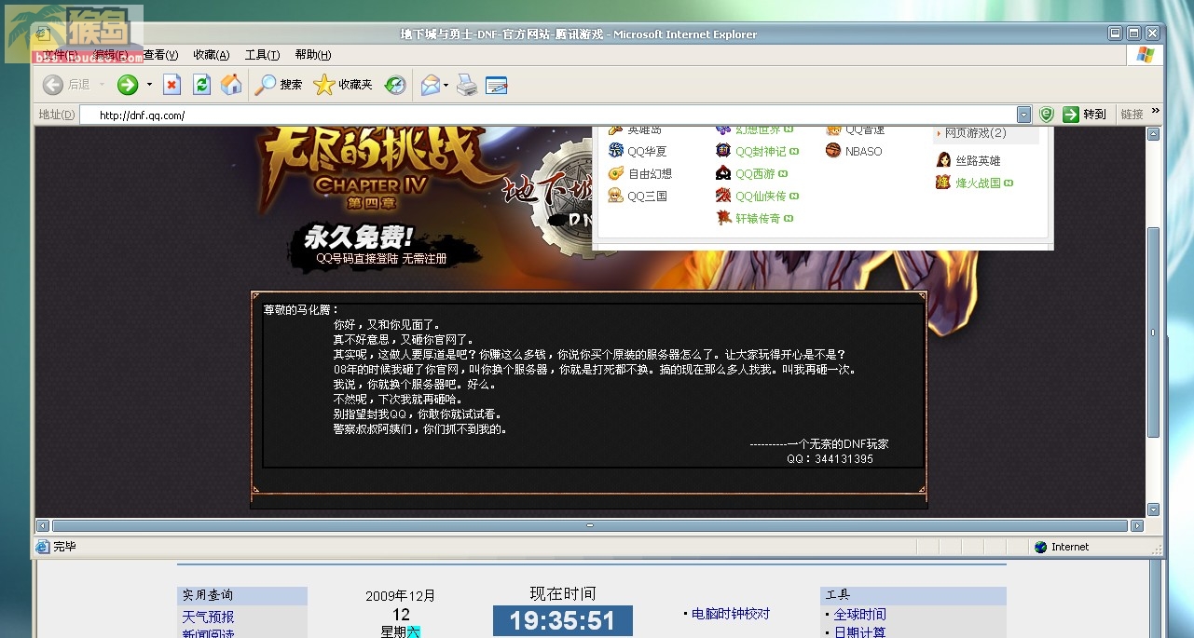Click the 烽火战国 game icon
1194x638 pixels.
[943, 183]
